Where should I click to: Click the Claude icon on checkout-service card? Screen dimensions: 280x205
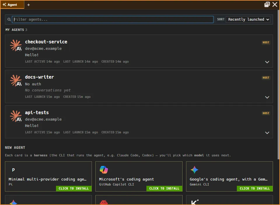pyautogui.click(x=16, y=45)
